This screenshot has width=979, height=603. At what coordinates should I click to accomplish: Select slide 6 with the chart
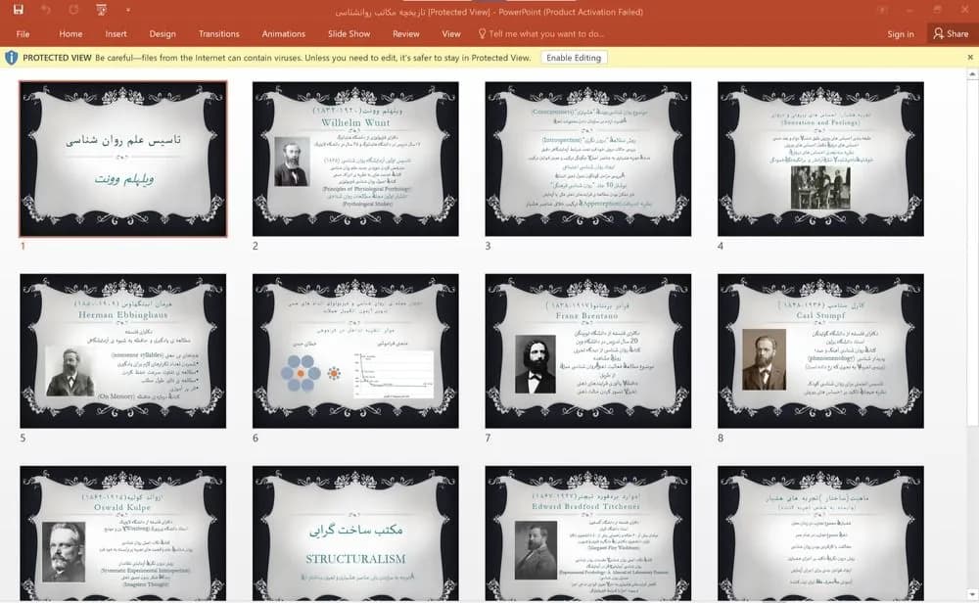point(355,350)
